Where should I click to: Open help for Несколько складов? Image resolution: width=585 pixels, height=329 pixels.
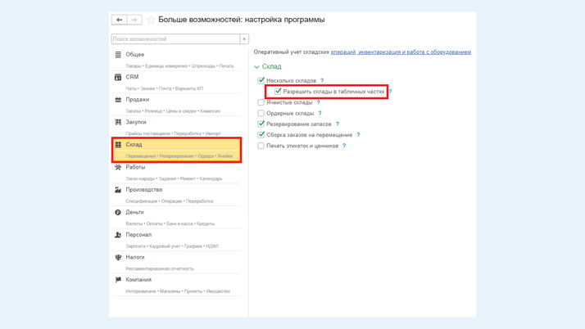pos(322,80)
